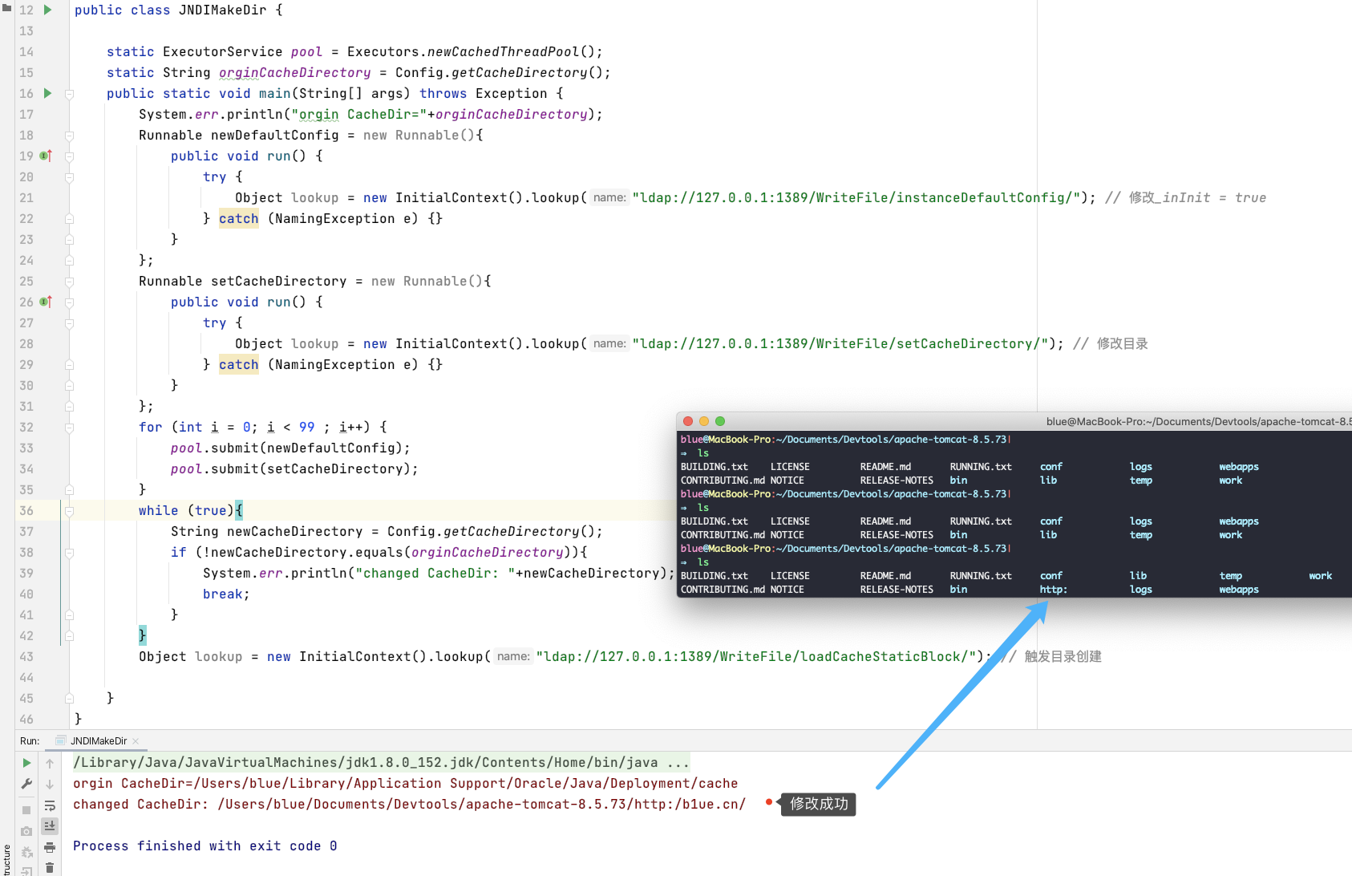Viewport: 1352px width, 876px height.
Task: Click 'Process finished with exit code 0'
Action: (x=205, y=846)
